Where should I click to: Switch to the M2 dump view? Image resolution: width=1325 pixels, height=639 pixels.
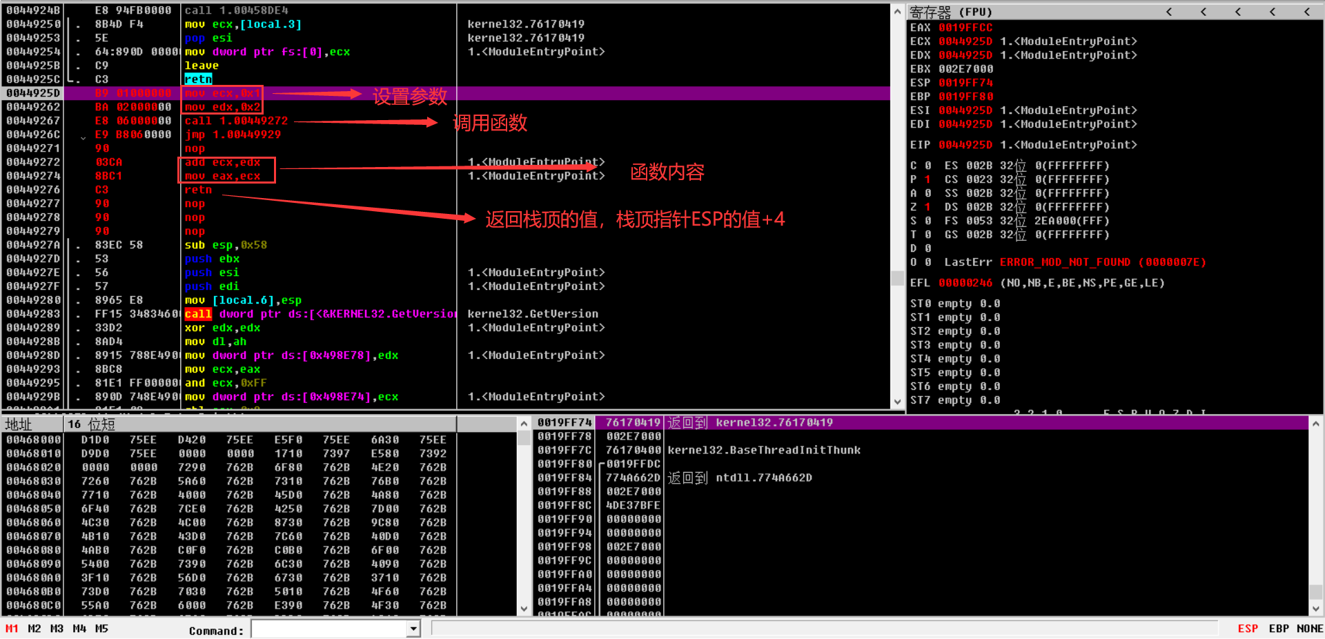tap(35, 629)
